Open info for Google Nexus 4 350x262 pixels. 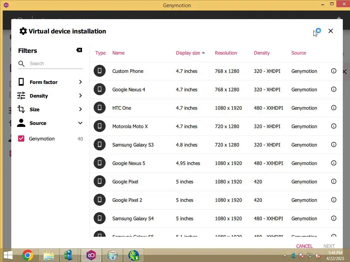pos(334,89)
